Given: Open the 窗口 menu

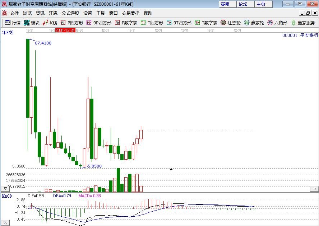Looking at the screenshot, I should click(x=114, y=13).
